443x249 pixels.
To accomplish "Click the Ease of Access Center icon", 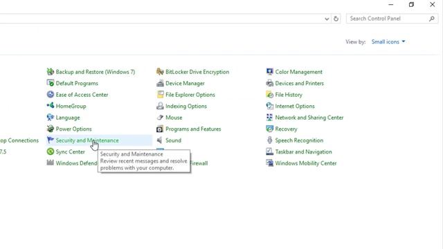I will click(51, 95).
